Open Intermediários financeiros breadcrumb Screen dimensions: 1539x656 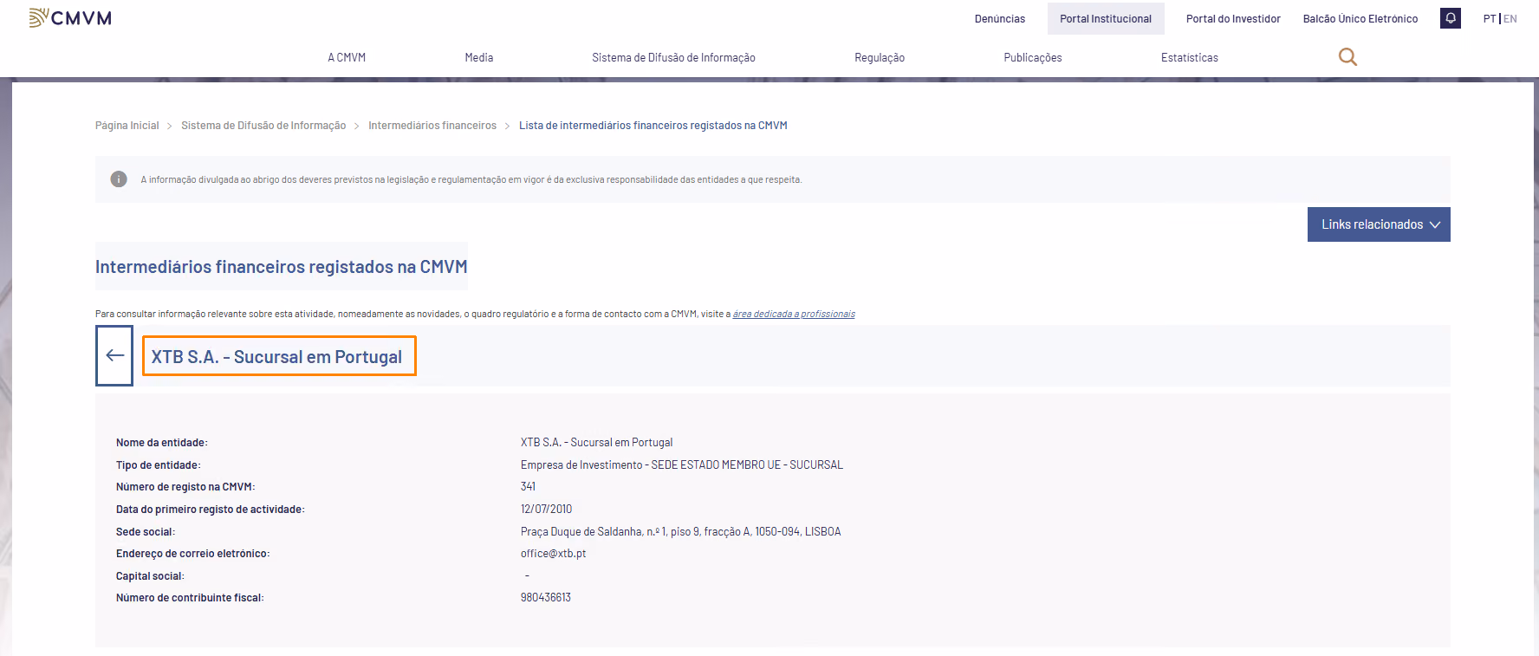[x=432, y=126]
